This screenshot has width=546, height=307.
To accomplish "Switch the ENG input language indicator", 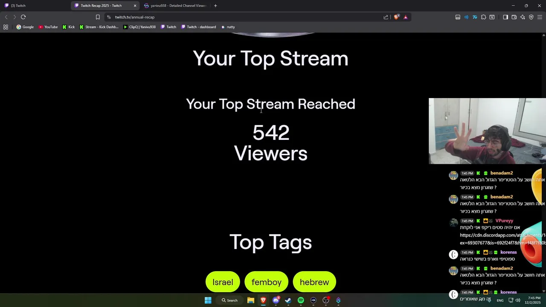I will pyautogui.click(x=500, y=300).
